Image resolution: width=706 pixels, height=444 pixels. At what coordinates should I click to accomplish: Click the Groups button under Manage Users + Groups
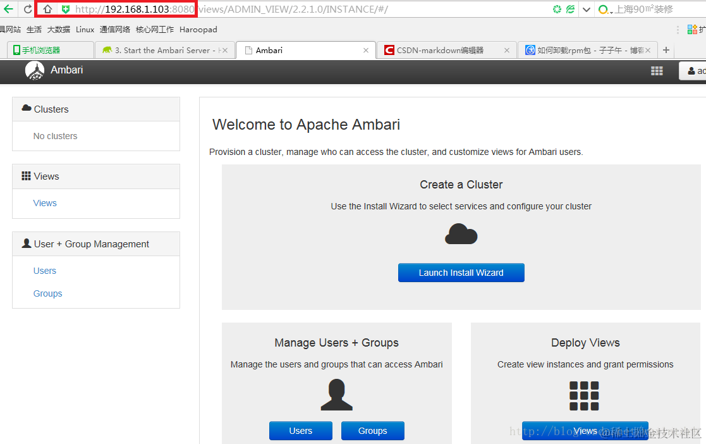tap(373, 431)
